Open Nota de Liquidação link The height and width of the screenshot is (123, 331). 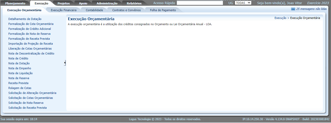click(x=20, y=73)
